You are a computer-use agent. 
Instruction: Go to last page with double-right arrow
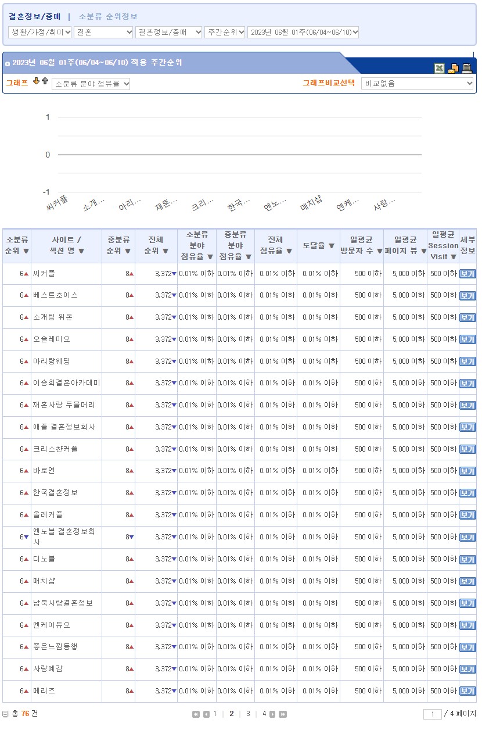(x=282, y=714)
